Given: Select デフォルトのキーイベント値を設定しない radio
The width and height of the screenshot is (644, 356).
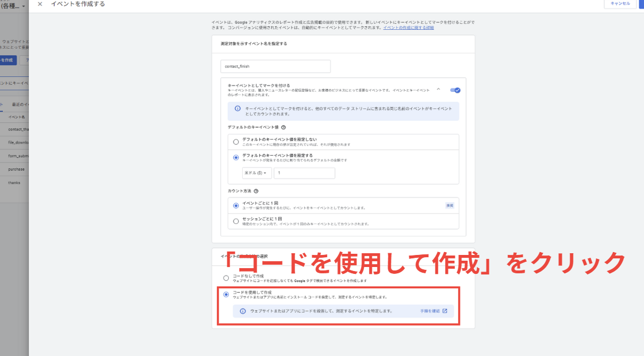Looking at the screenshot, I should (236, 142).
